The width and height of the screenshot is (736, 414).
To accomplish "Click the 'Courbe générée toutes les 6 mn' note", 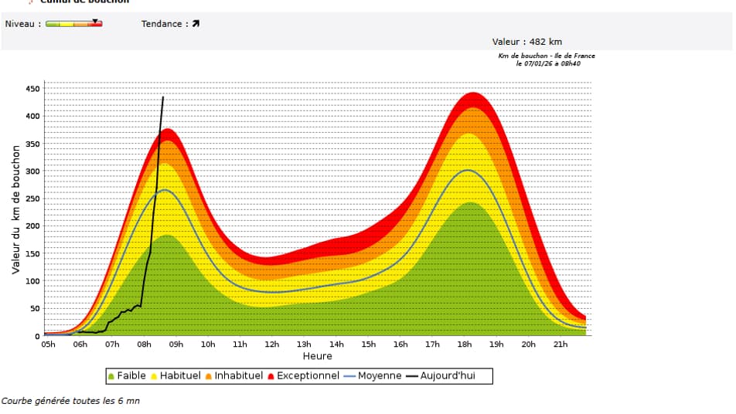I will coord(70,401).
